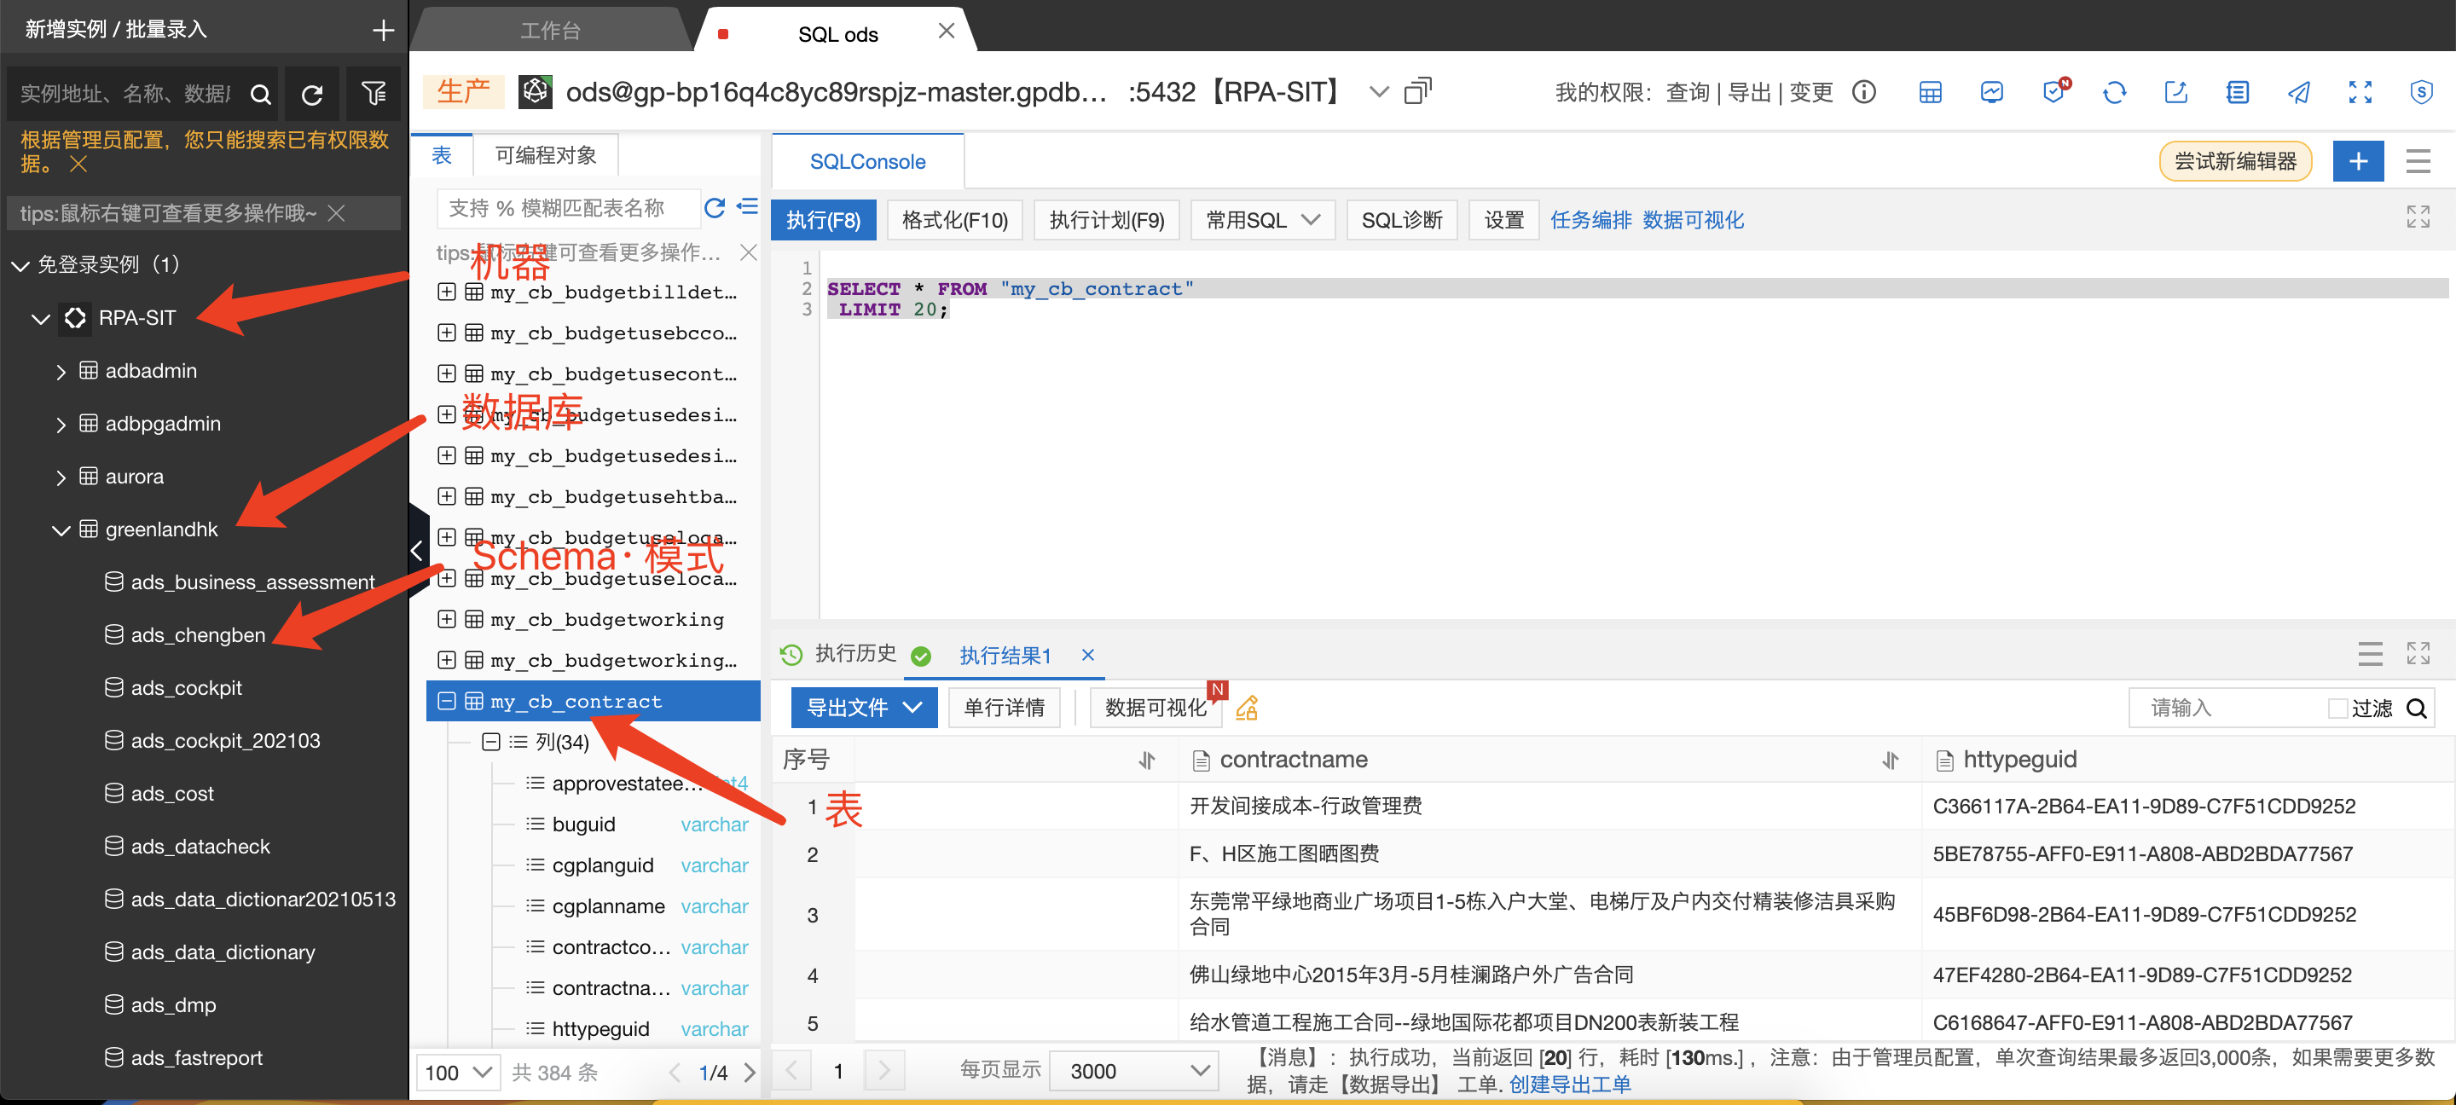Click the filter icon beside instance search
The height and width of the screenshot is (1105, 2456).
pyautogui.click(x=373, y=94)
